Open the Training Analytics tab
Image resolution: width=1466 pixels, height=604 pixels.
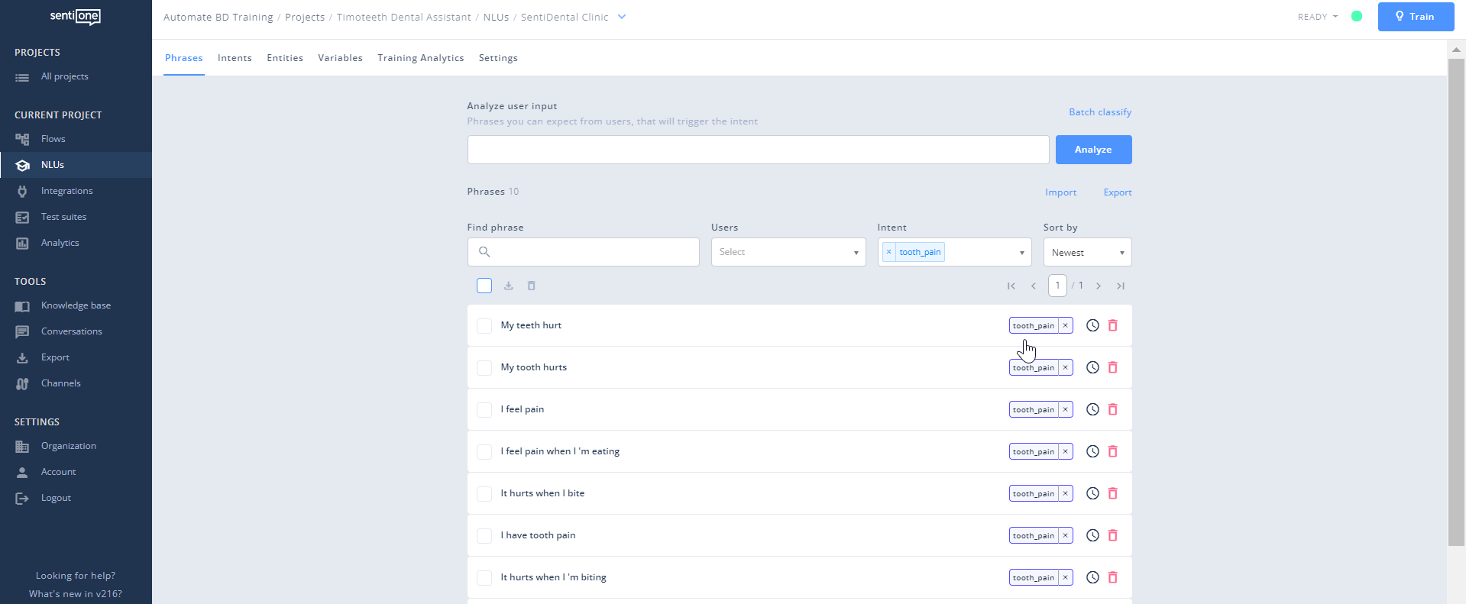(x=420, y=58)
